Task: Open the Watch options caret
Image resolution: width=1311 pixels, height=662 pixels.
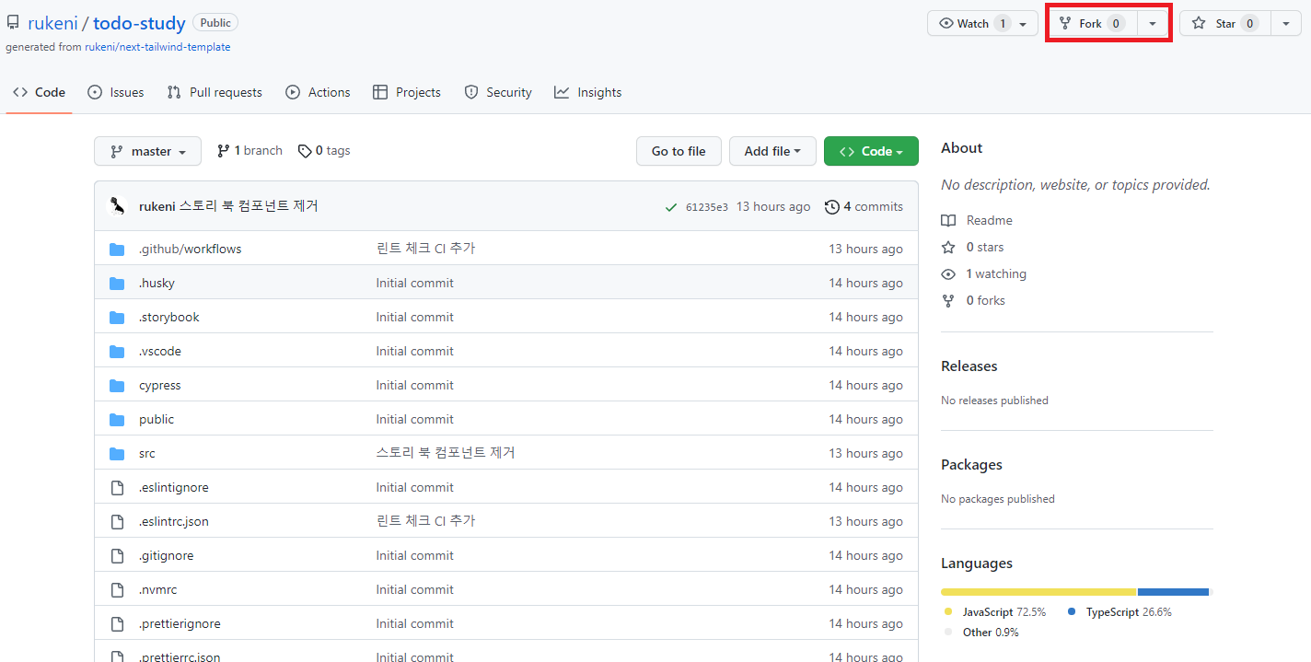Action: click(x=1024, y=23)
